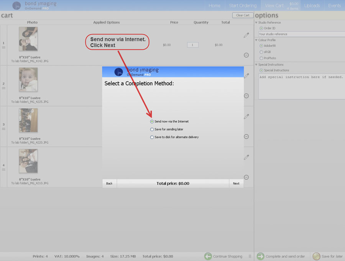Click the pencil edit icon for photo 1
This screenshot has height=261, width=345.
pyautogui.click(x=246, y=35)
